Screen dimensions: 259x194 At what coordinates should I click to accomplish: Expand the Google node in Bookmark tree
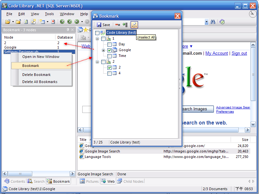click(x=104, y=50)
